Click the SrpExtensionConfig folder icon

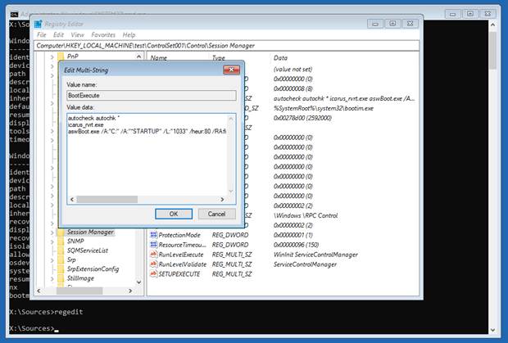point(61,269)
